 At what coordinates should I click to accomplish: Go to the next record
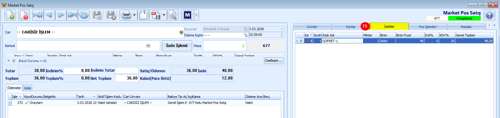[x=61, y=15]
